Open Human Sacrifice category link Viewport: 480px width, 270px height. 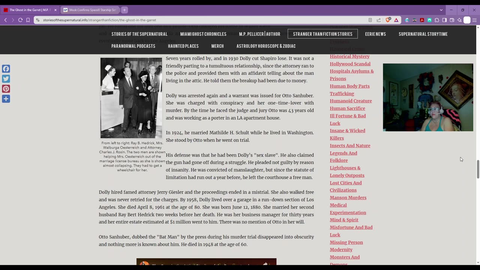[347, 108]
